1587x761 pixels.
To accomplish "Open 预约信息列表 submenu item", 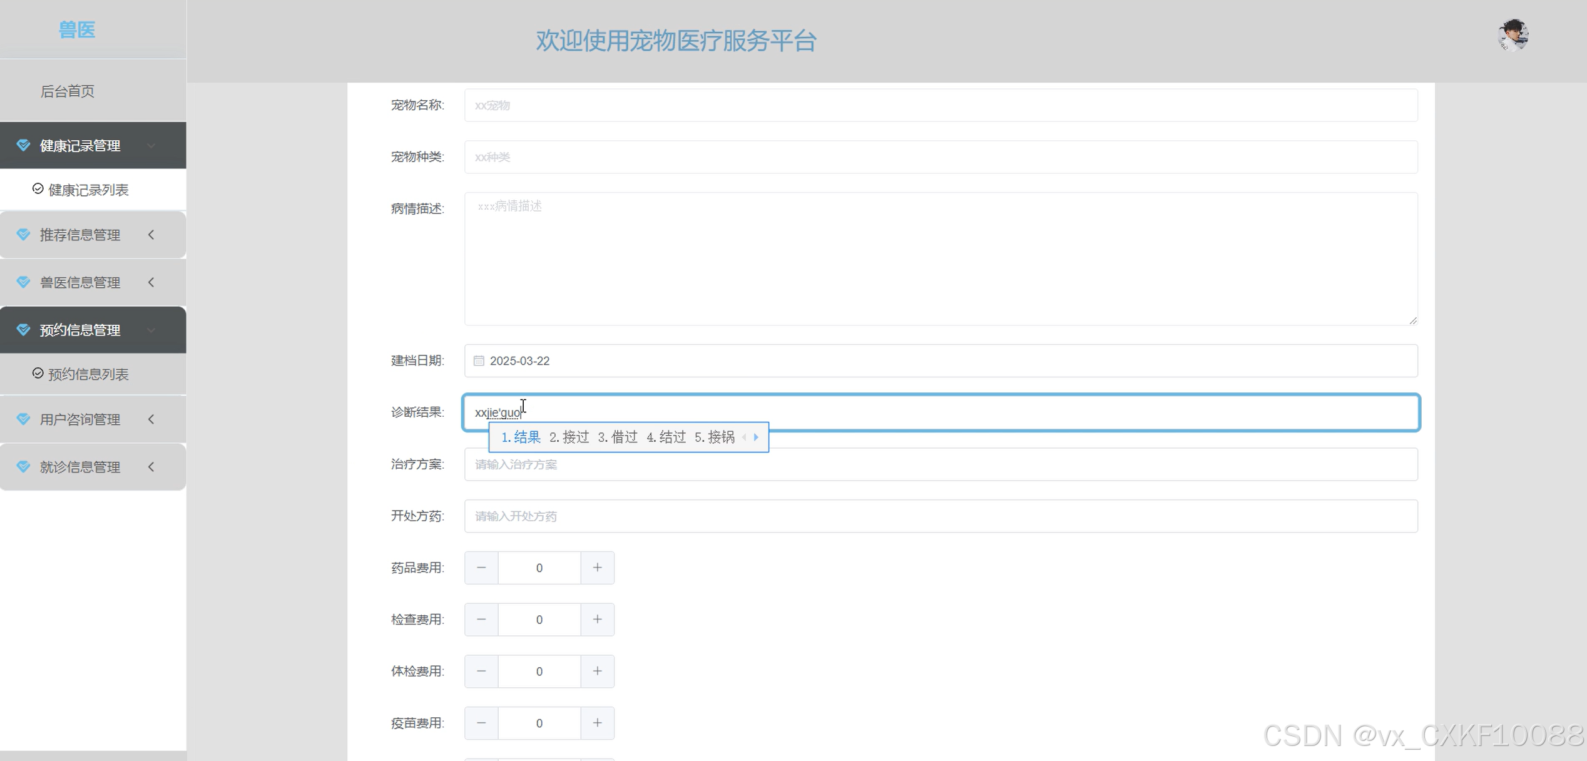I will 88,374.
